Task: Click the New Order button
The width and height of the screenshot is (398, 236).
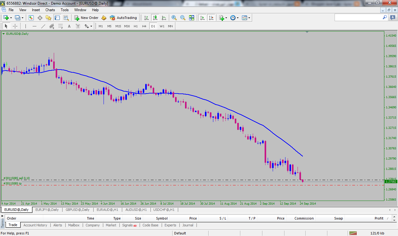Action: tap(86, 18)
